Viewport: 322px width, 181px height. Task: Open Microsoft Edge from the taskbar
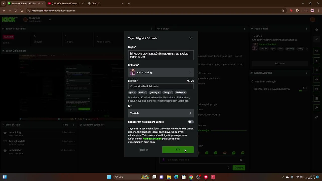[x=176, y=177]
